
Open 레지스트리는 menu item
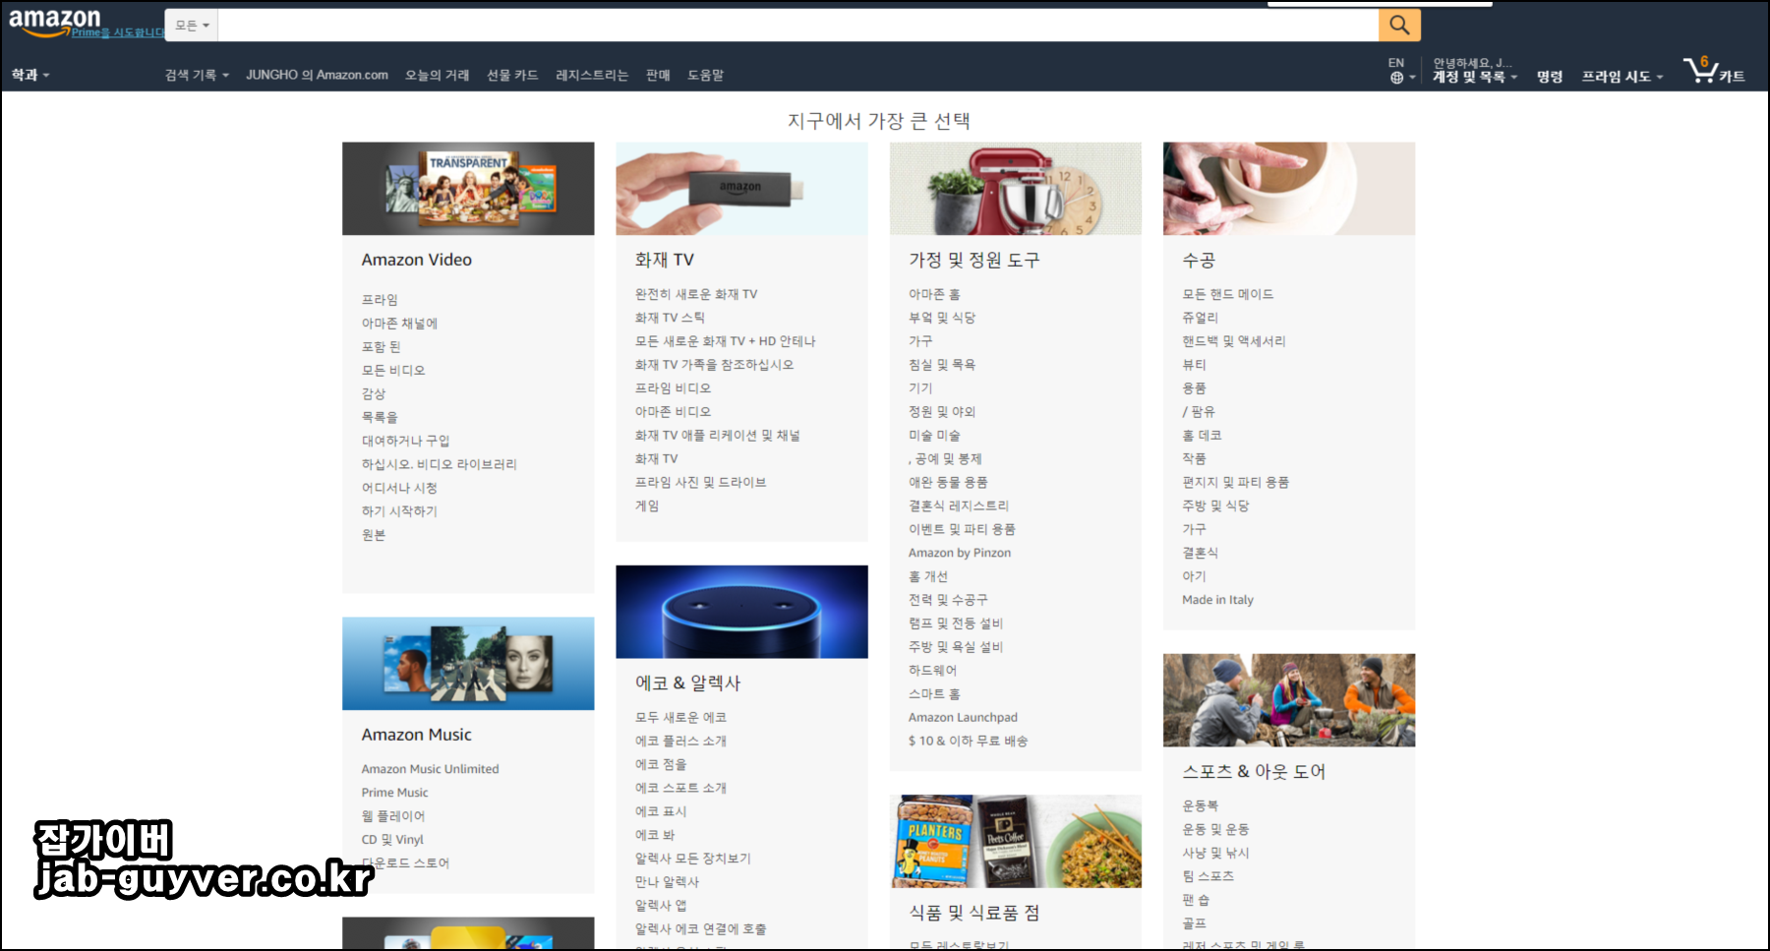pyautogui.click(x=591, y=75)
